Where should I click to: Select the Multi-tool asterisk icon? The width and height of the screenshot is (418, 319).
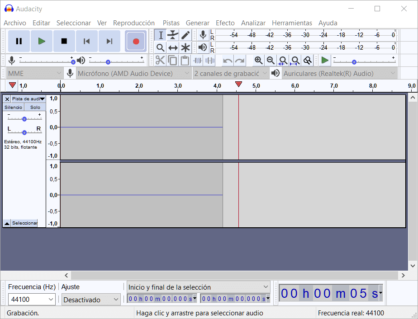(x=185, y=47)
